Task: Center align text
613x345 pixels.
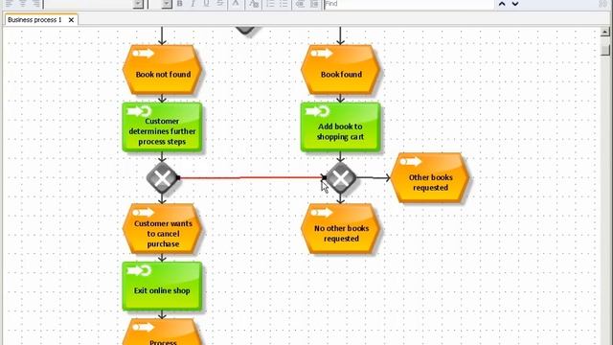Action: tap(23, 4)
